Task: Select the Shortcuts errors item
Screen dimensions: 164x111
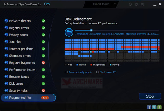Action: pyautogui.click(x=20, y=56)
